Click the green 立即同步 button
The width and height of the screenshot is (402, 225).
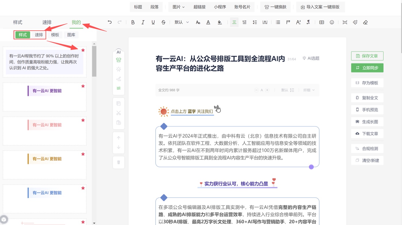[367, 68]
